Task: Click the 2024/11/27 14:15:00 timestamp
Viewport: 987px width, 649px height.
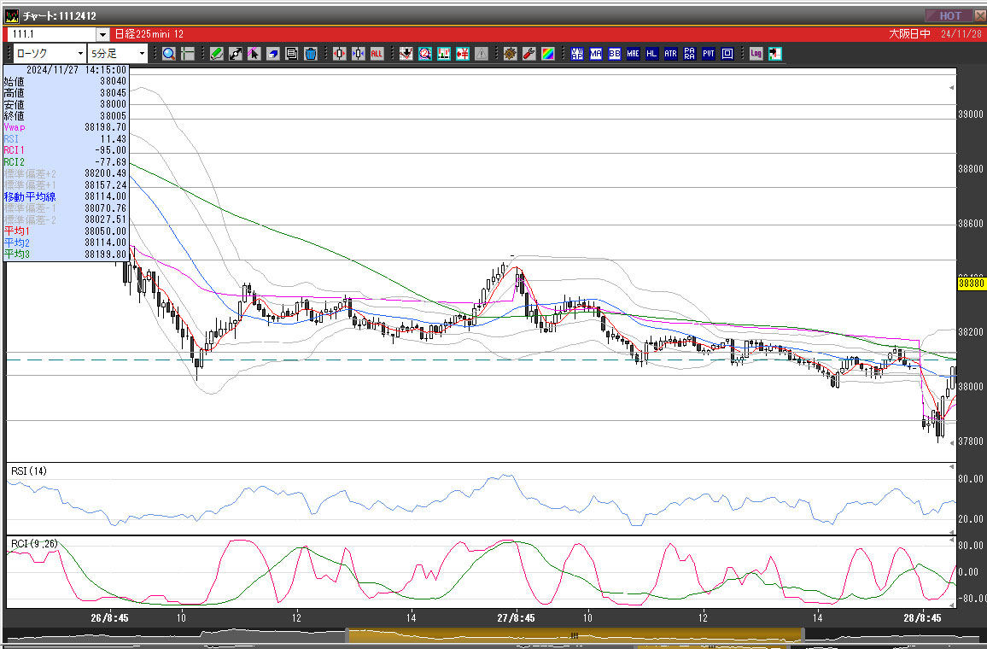Action: coord(76,70)
